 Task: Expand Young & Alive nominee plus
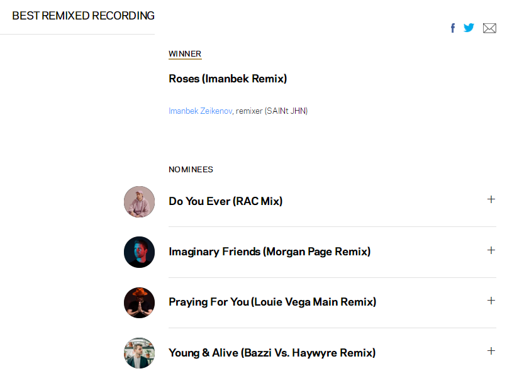click(x=491, y=351)
